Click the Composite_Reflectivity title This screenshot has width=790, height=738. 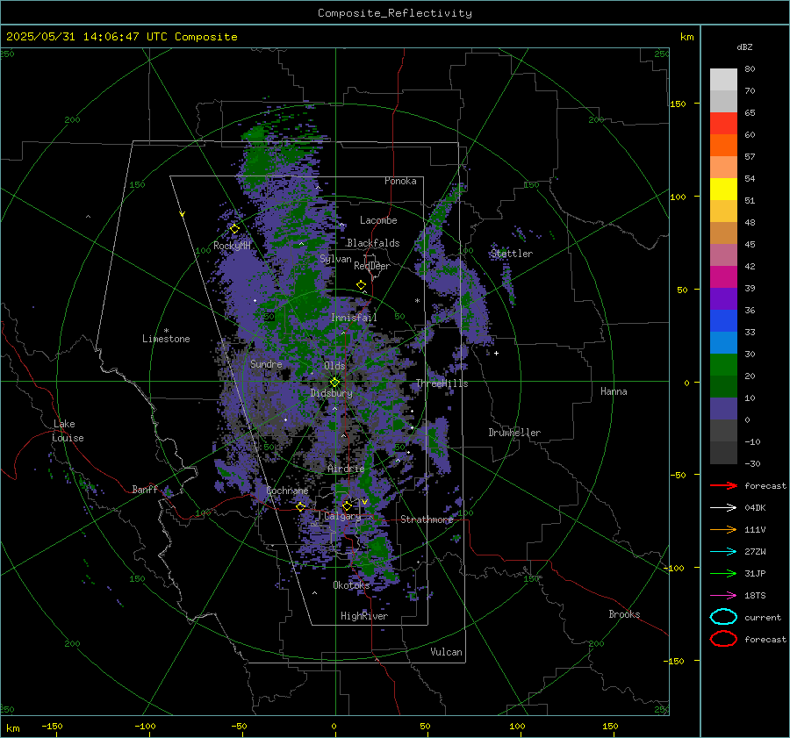point(395,13)
